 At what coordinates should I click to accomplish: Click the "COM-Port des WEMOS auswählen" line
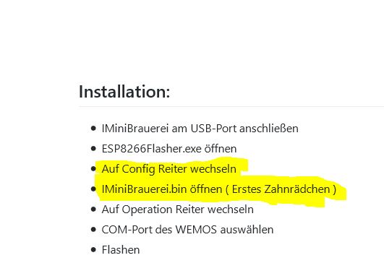[187, 230]
